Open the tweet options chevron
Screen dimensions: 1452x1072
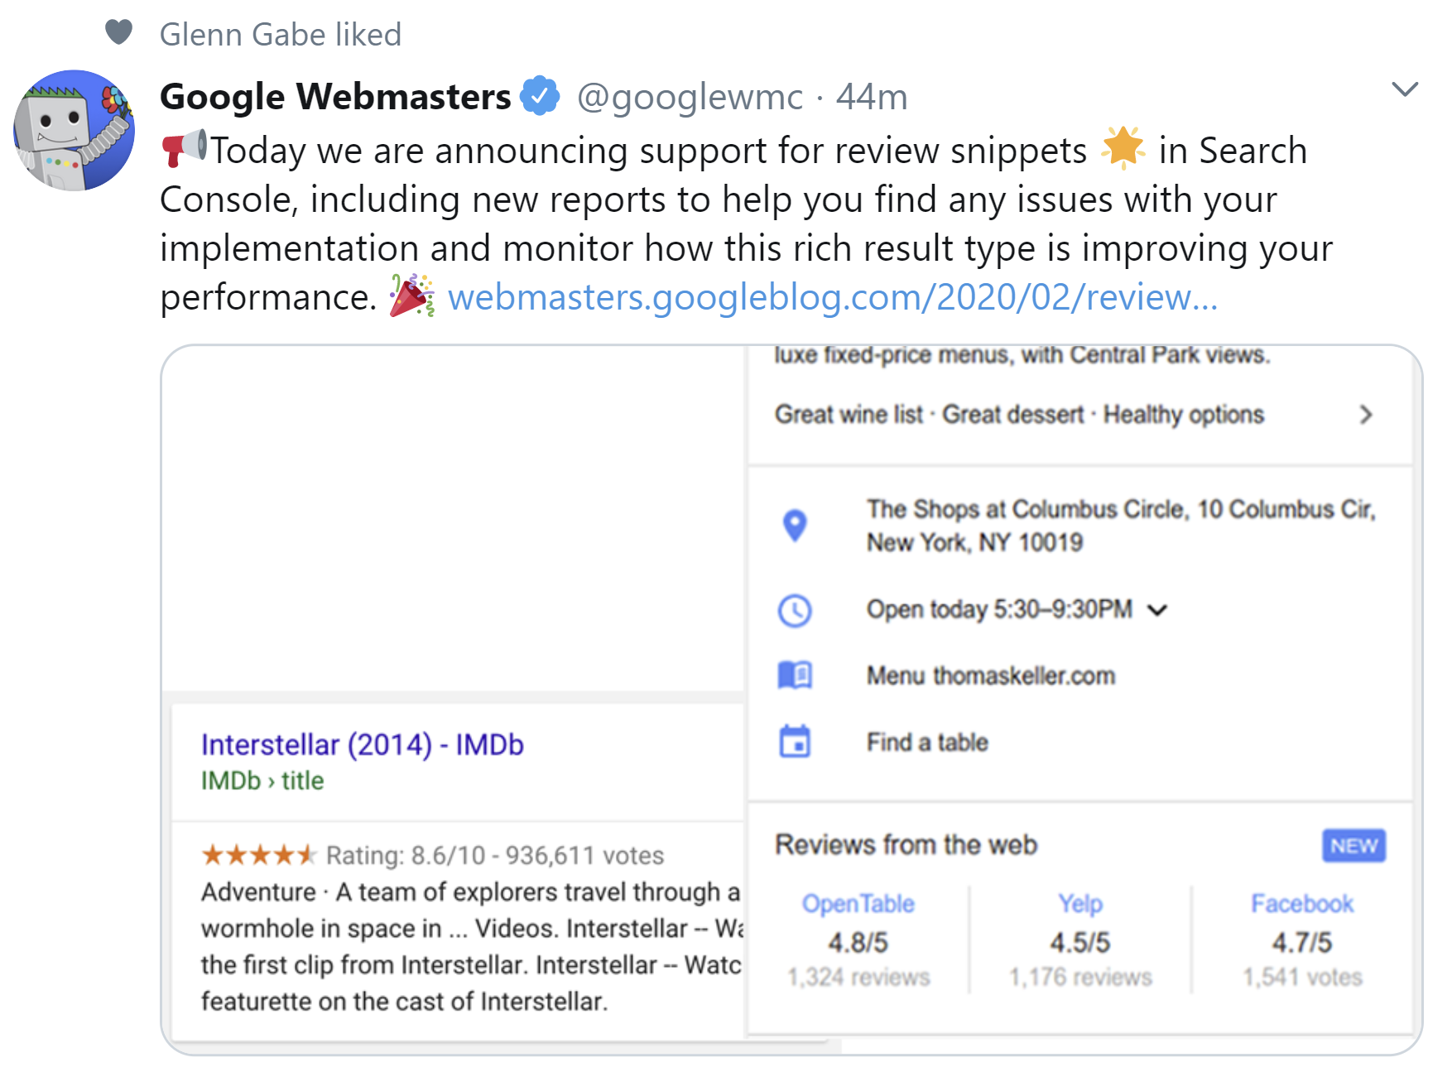pyautogui.click(x=1405, y=89)
